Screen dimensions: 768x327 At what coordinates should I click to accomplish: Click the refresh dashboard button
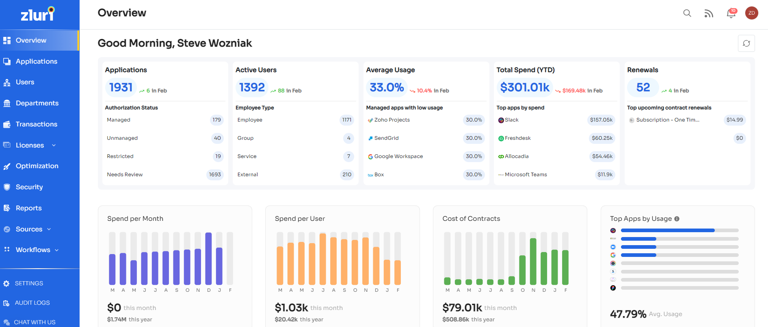click(x=746, y=43)
